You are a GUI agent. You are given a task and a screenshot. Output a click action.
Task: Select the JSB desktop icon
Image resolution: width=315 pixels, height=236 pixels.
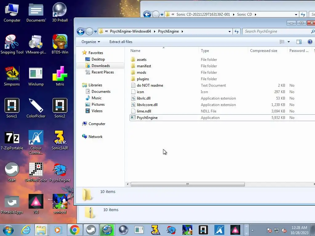[36, 204]
